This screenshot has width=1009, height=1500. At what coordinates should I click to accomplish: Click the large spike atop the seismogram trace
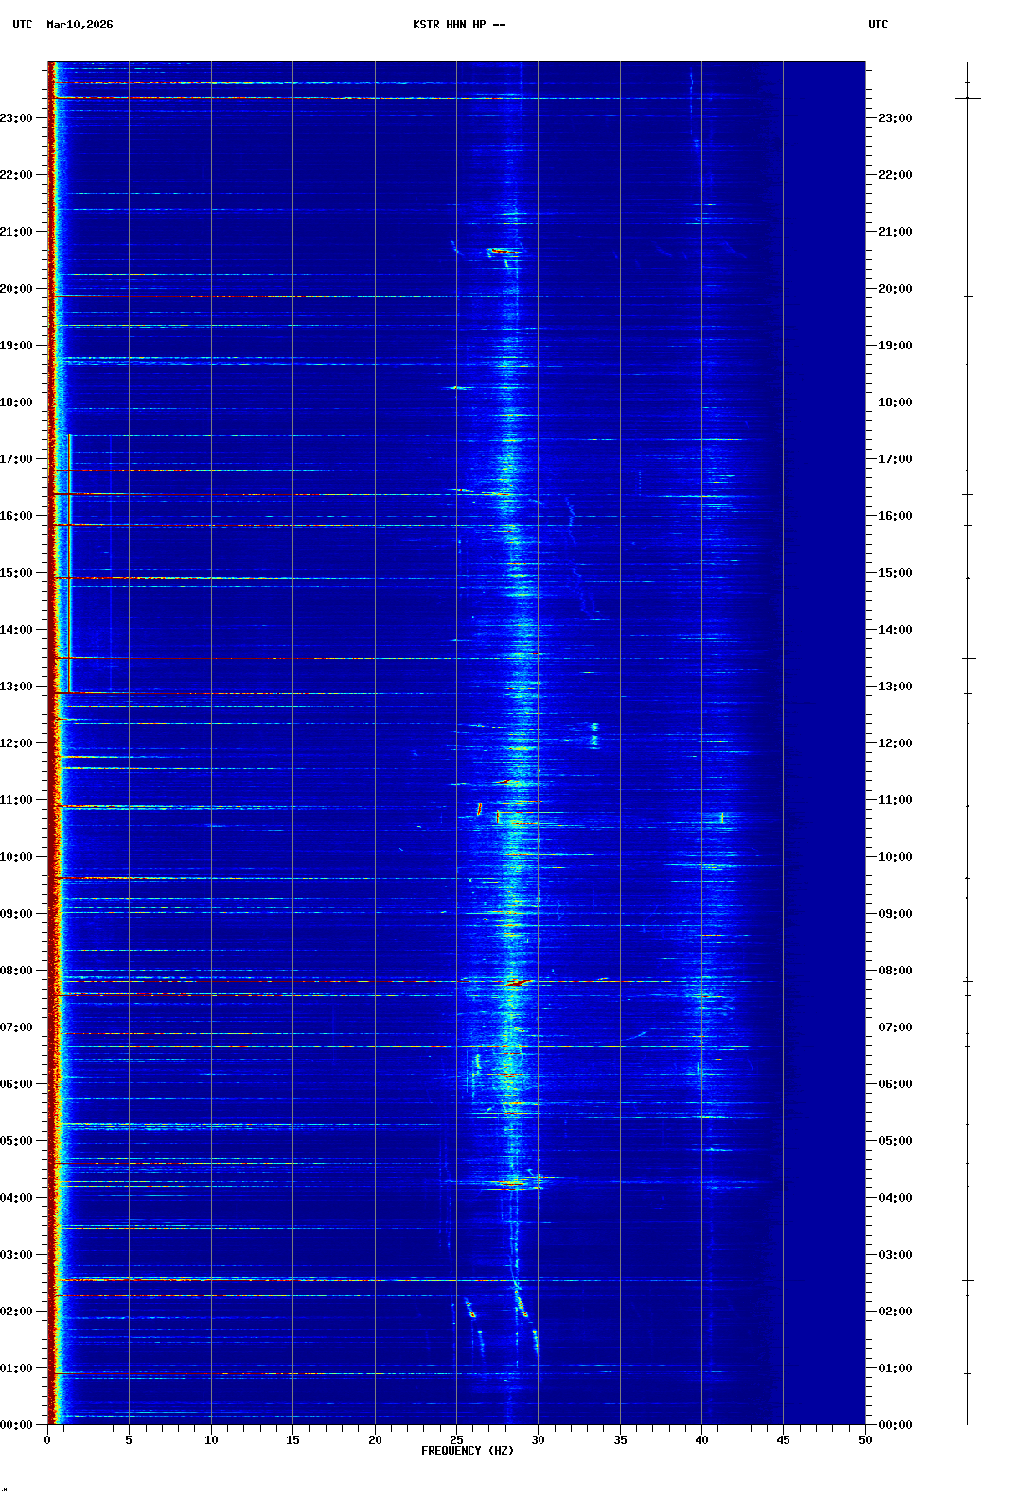[x=967, y=98]
